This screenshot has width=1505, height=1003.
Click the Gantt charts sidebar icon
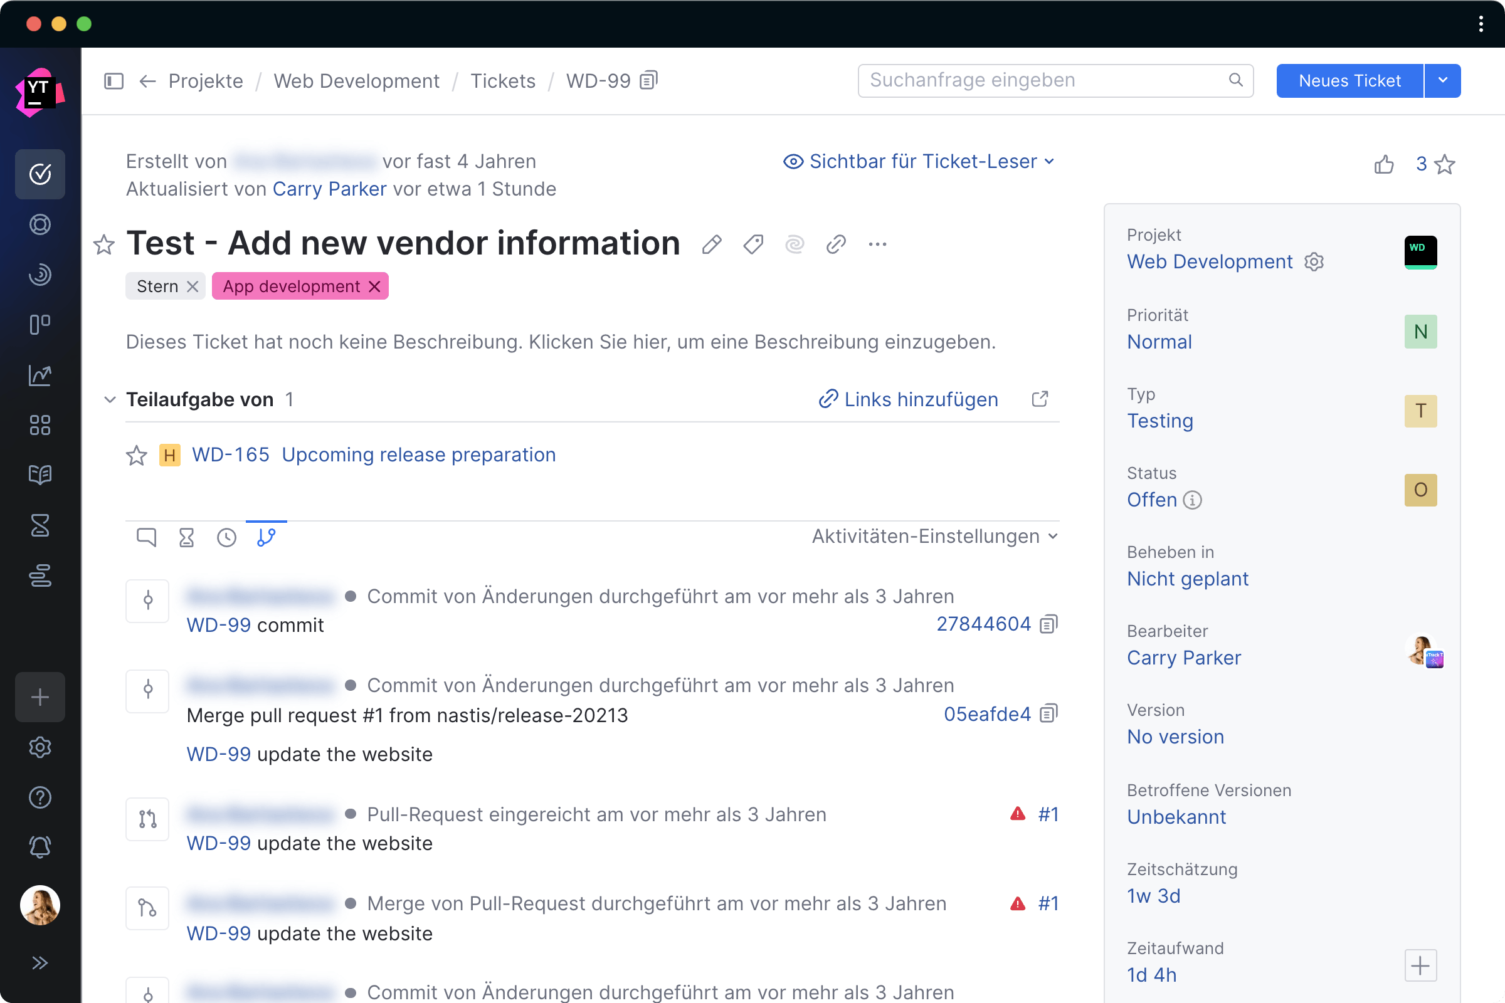pos(40,575)
